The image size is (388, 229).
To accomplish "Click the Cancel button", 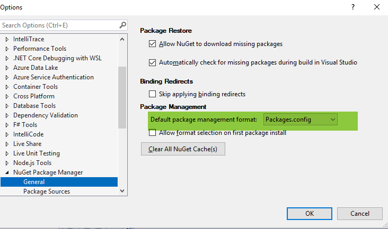I will (x=360, y=214).
